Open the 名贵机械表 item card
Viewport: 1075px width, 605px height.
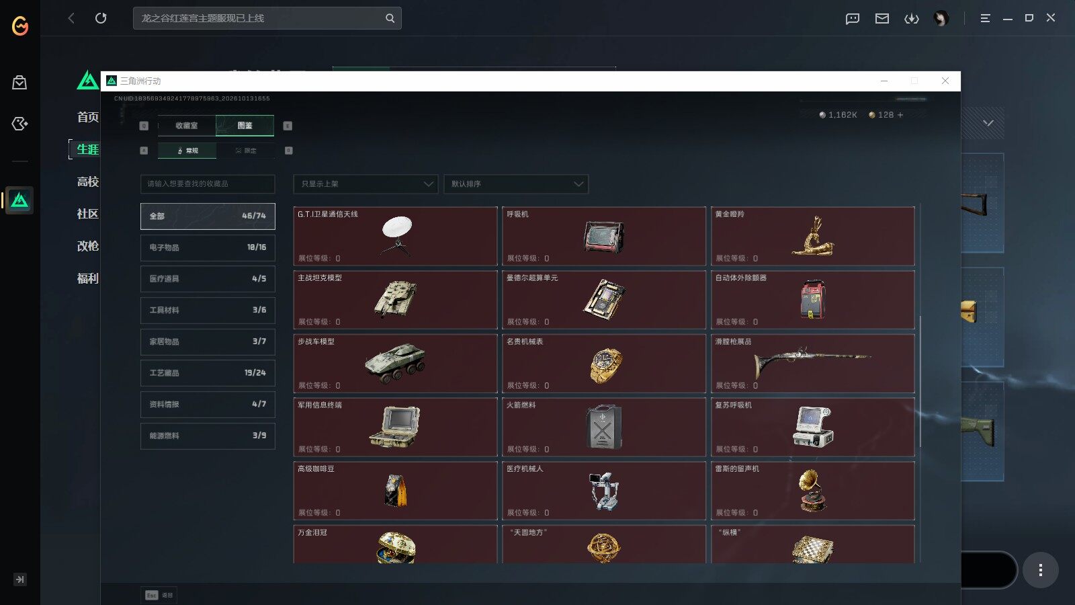click(604, 364)
